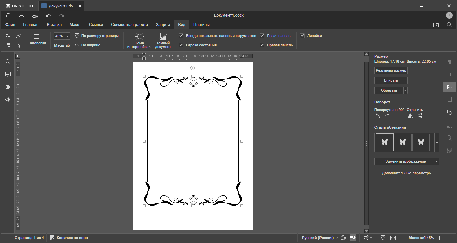Viewport: 457px width, 243px height.
Task: Open the Comments panel in left sidebar
Action: pos(8,74)
